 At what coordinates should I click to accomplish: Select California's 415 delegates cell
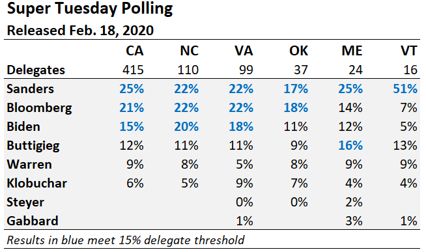pyautogui.click(x=133, y=70)
